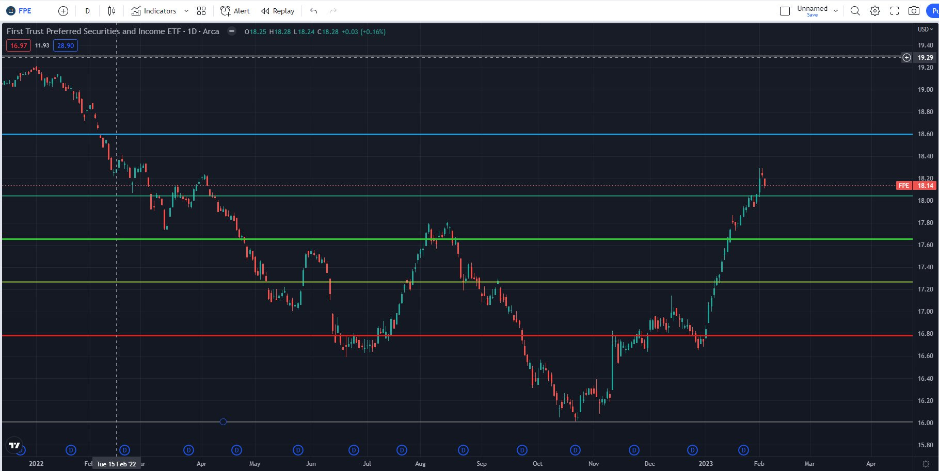Click the TradingView logo on the chart
Image resolution: width=939 pixels, height=471 pixels.
pos(14,445)
